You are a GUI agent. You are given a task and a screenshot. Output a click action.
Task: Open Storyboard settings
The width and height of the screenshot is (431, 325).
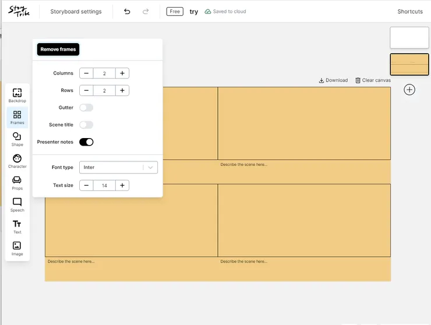(x=76, y=12)
